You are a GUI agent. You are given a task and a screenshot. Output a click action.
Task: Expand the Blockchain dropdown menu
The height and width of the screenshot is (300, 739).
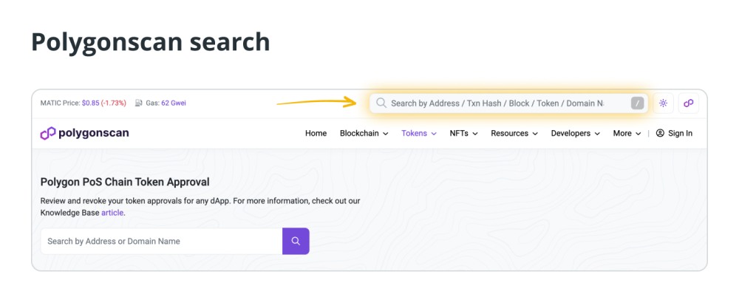(x=364, y=133)
